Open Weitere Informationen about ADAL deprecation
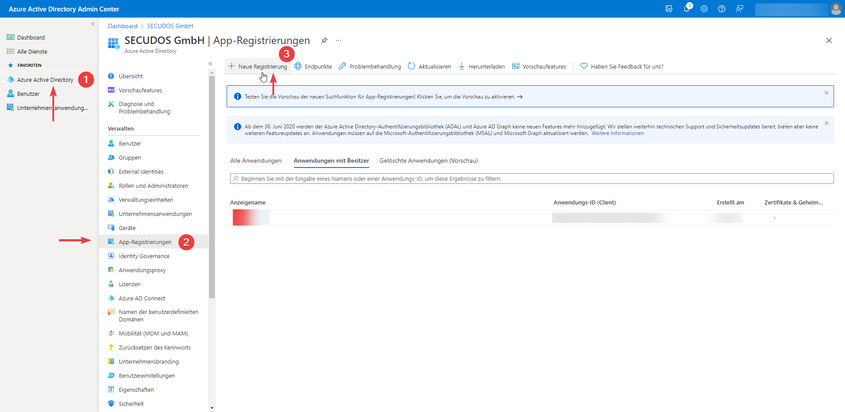 (x=617, y=133)
